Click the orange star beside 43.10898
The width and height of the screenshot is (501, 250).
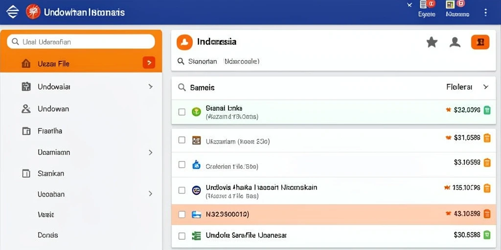coord(448,213)
